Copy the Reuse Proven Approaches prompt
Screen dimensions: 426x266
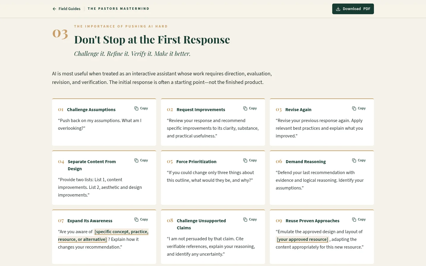[x=359, y=220]
